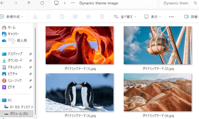
Task: Go forward with the right arrow
Action: (x=16, y=3)
